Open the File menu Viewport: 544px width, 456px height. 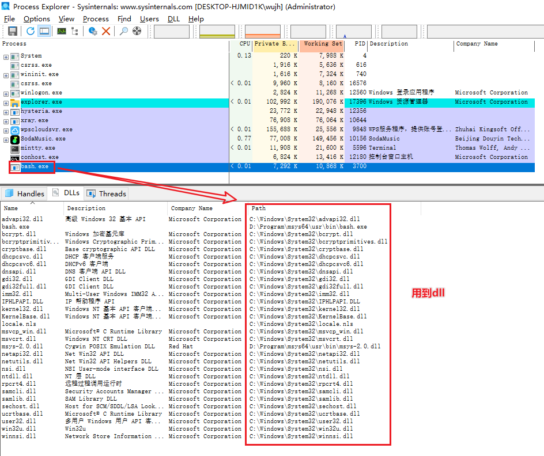tap(9, 18)
